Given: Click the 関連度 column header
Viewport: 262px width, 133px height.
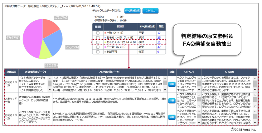Looking at the screenshot, I should (x=120, y=27).
